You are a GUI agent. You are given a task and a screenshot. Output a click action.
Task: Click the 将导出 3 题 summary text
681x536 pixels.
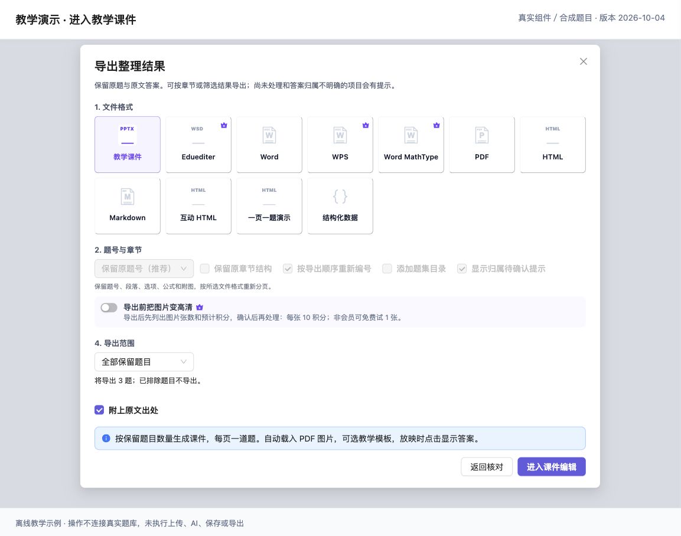tap(148, 381)
